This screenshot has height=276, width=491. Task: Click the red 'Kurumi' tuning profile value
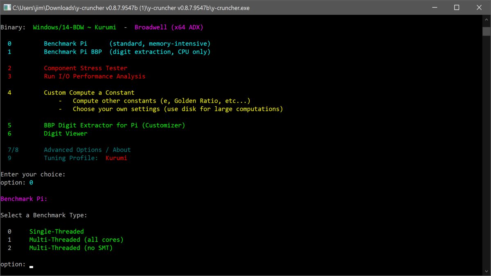[116, 158]
